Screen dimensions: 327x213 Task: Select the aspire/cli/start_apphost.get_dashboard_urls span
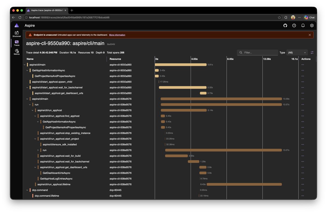[59, 93]
